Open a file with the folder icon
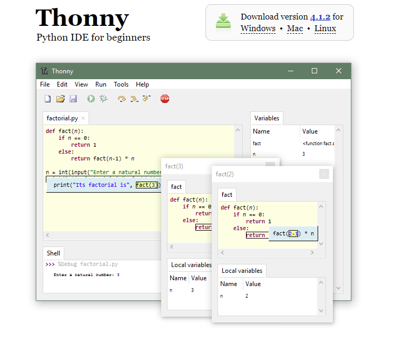Screen dimensions: 404x342 61,99
